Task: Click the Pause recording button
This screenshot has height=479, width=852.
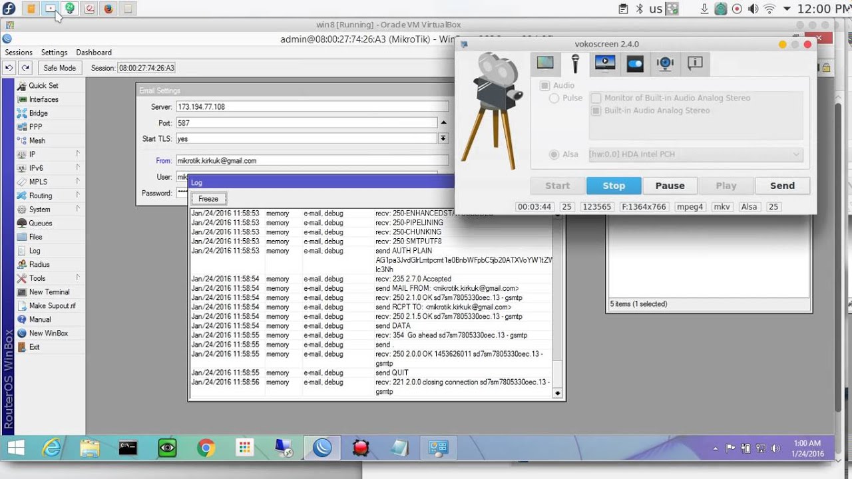Action: [x=670, y=186]
